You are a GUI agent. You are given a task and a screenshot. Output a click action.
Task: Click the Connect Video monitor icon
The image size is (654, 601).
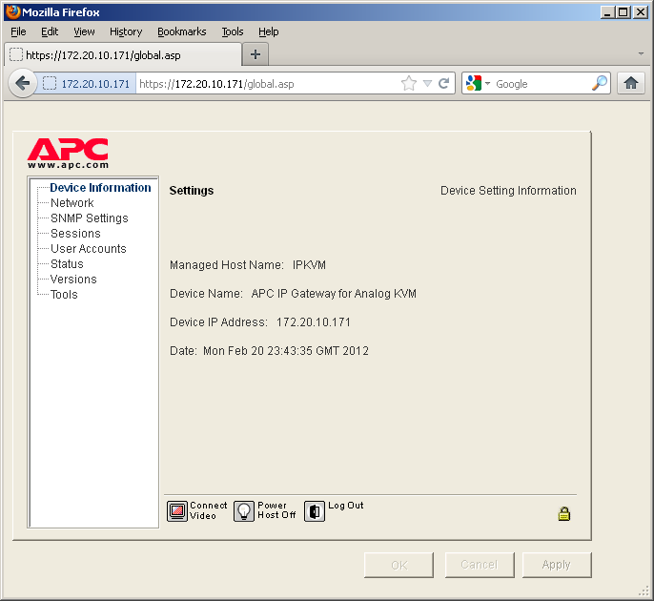[x=177, y=511]
